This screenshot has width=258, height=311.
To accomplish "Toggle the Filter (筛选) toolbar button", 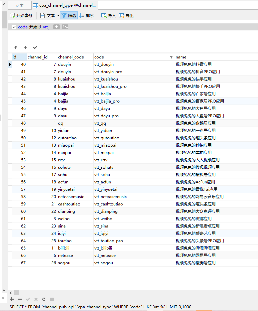I will click(x=69, y=15).
